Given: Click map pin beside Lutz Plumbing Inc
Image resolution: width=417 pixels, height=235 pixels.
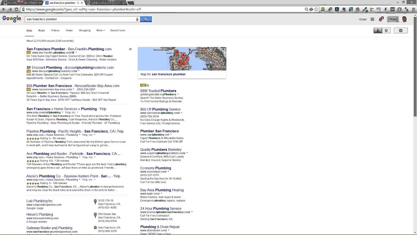Looking at the screenshot, I should click(x=95, y=202).
